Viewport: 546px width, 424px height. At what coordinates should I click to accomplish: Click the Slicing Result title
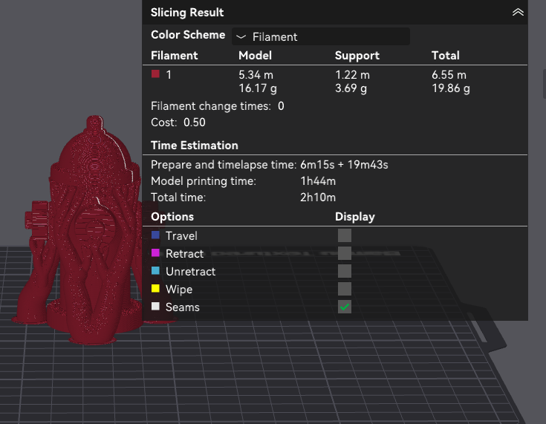[x=187, y=13]
